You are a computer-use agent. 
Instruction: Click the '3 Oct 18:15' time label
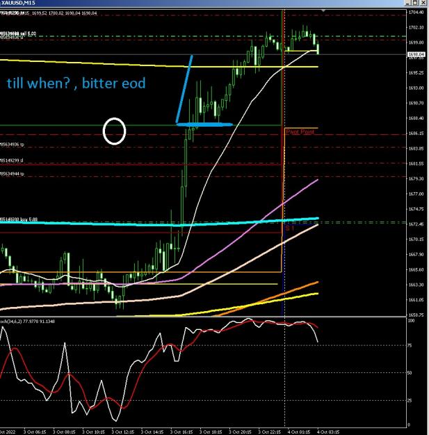coord(211,432)
